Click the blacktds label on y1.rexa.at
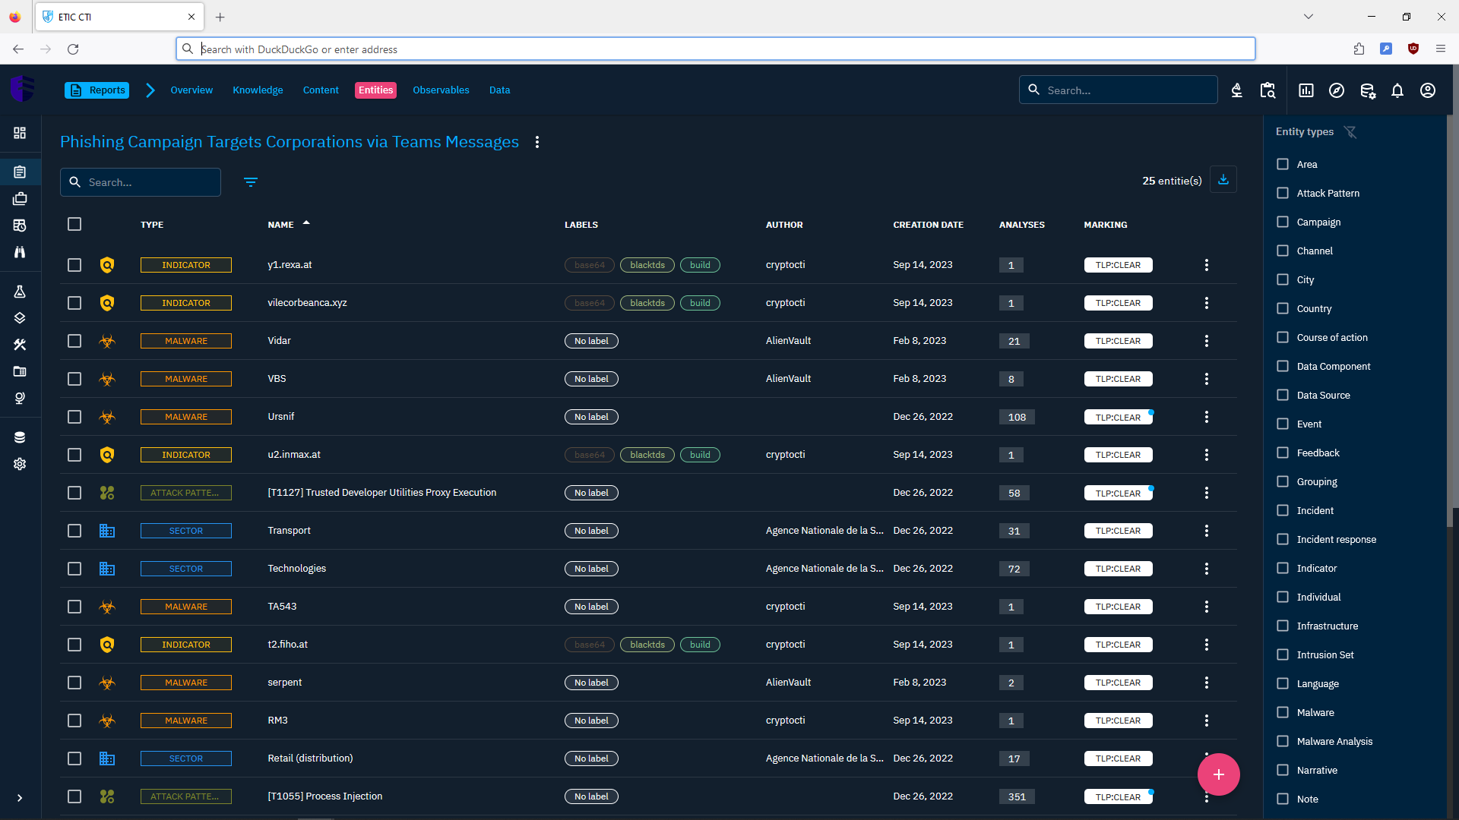This screenshot has width=1459, height=820. click(647, 265)
